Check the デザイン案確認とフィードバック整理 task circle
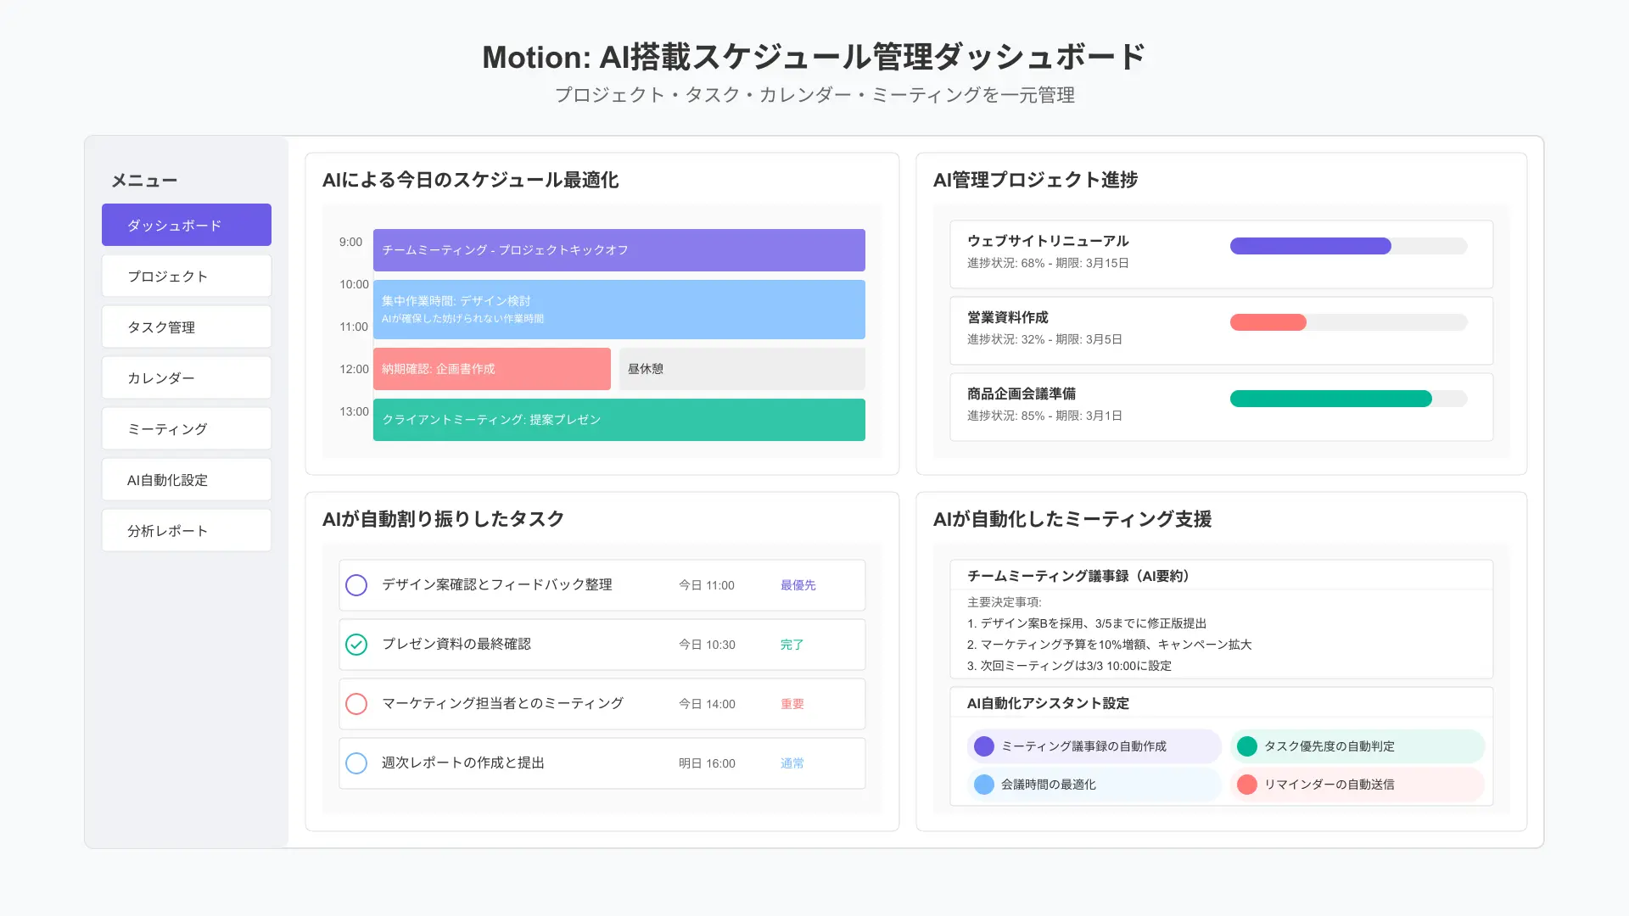 [x=356, y=585]
